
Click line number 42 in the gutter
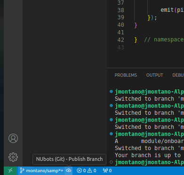point(120,40)
